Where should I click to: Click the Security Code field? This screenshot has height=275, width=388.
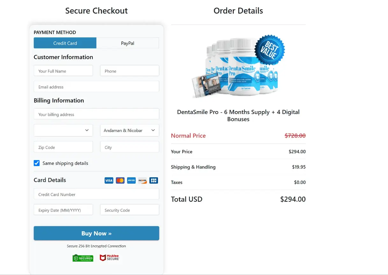click(x=129, y=210)
